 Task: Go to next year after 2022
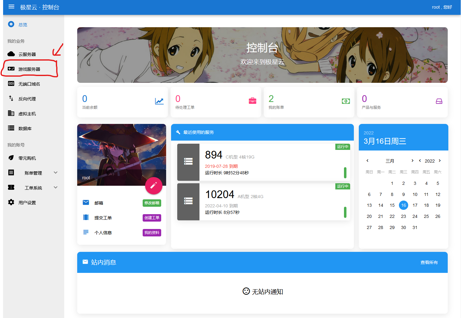(x=440, y=160)
